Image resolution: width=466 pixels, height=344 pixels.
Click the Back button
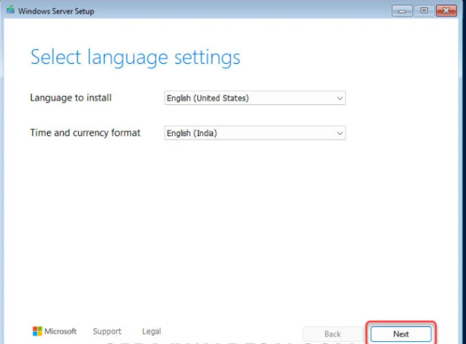333,334
